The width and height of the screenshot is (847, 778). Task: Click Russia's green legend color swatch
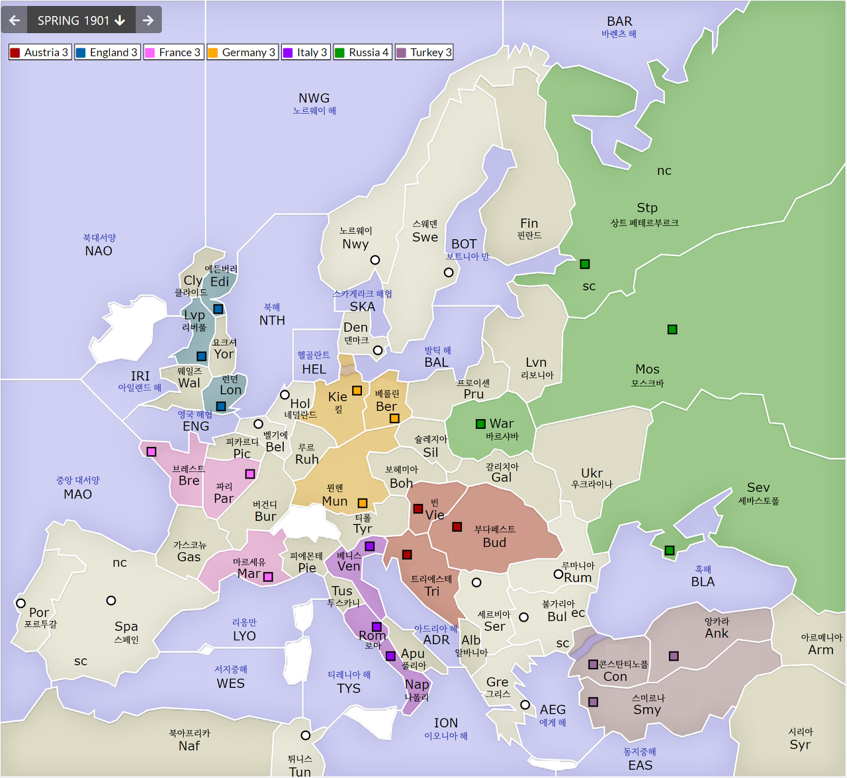click(x=339, y=52)
